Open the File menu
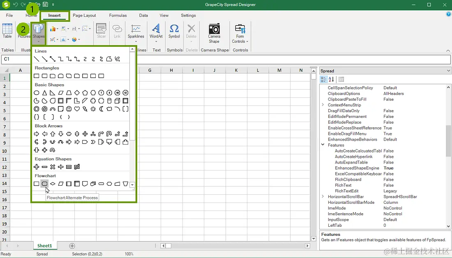The image size is (452, 258). click(x=9, y=15)
